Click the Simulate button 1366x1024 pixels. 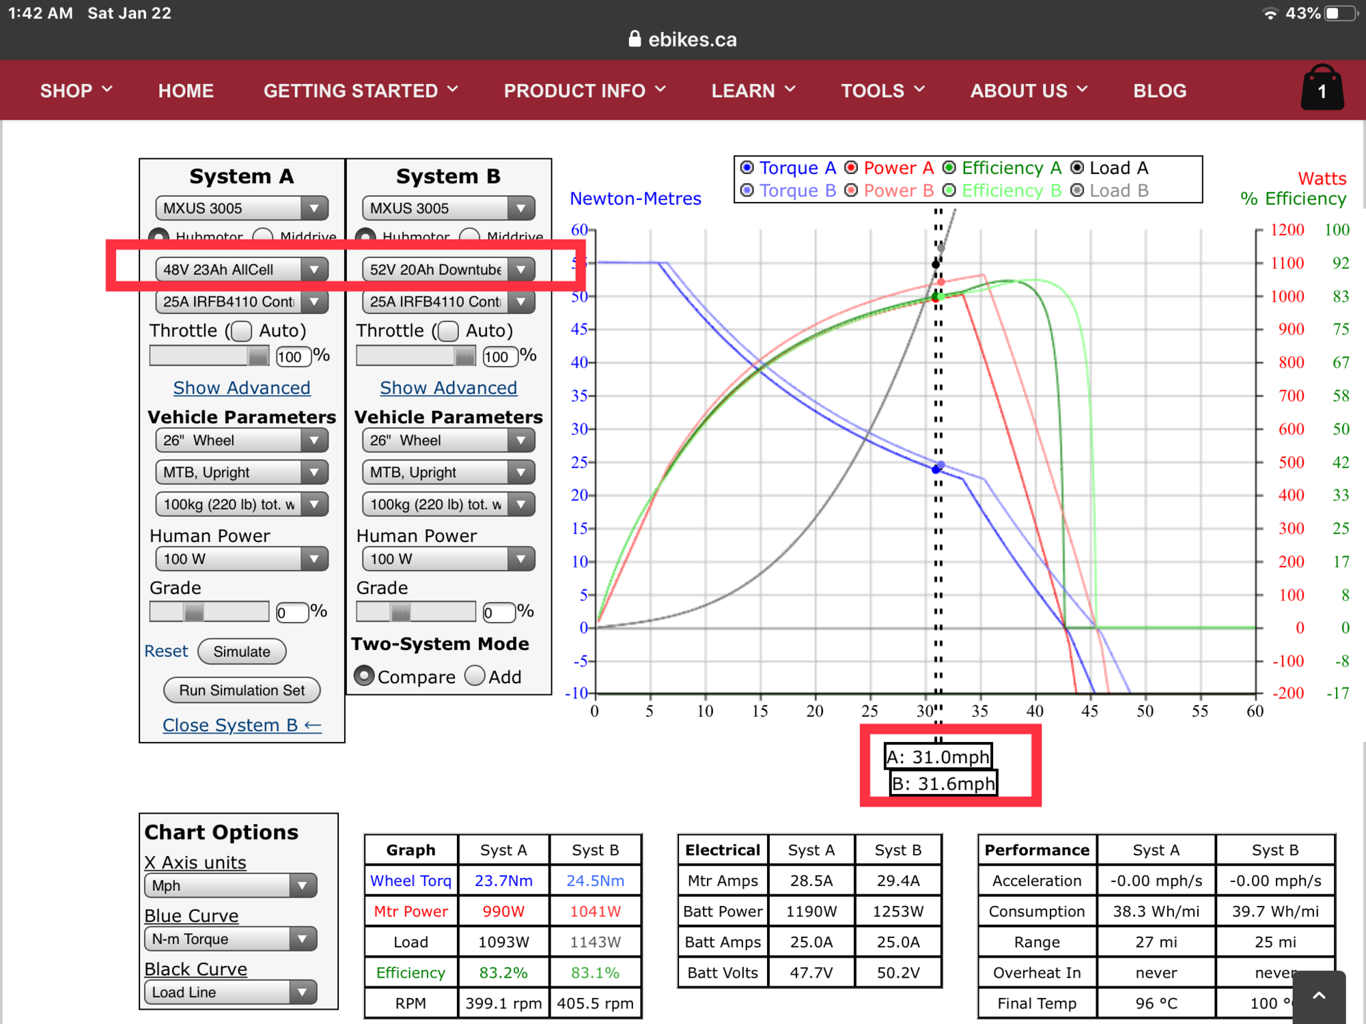pos(242,651)
